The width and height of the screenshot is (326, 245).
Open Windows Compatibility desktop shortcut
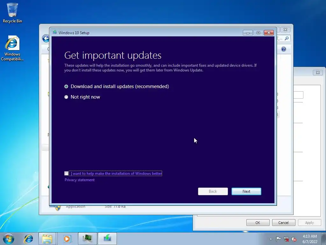point(12,48)
